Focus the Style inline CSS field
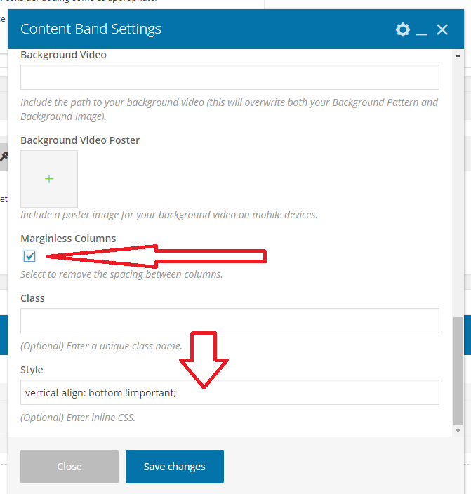This screenshot has height=494, width=471. coord(230,393)
